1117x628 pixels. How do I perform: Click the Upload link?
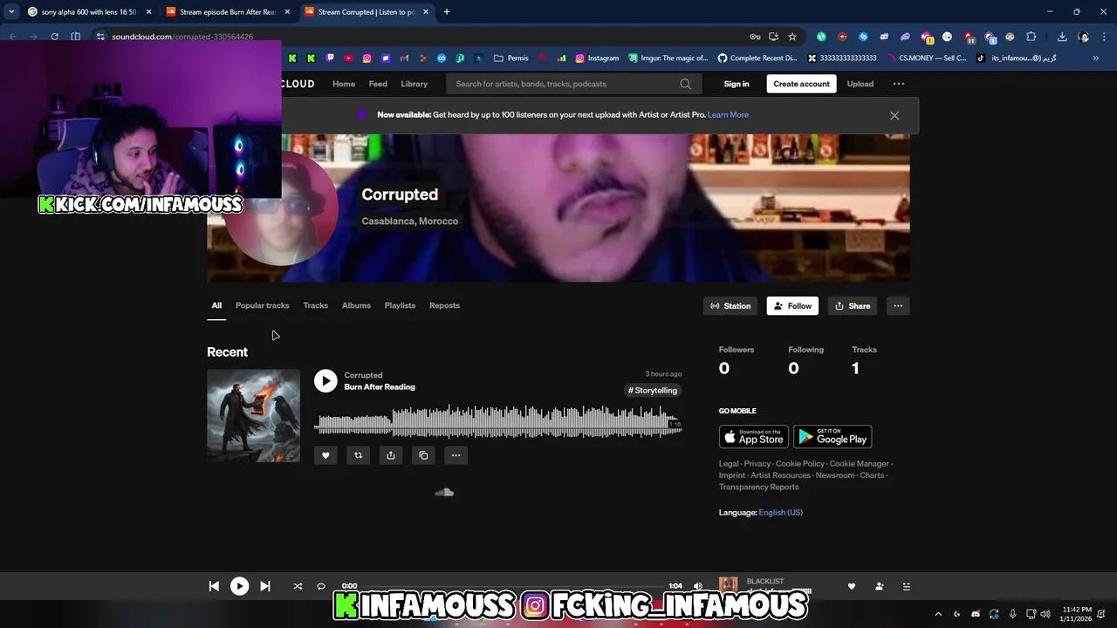pyautogui.click(x=860, y=84)
